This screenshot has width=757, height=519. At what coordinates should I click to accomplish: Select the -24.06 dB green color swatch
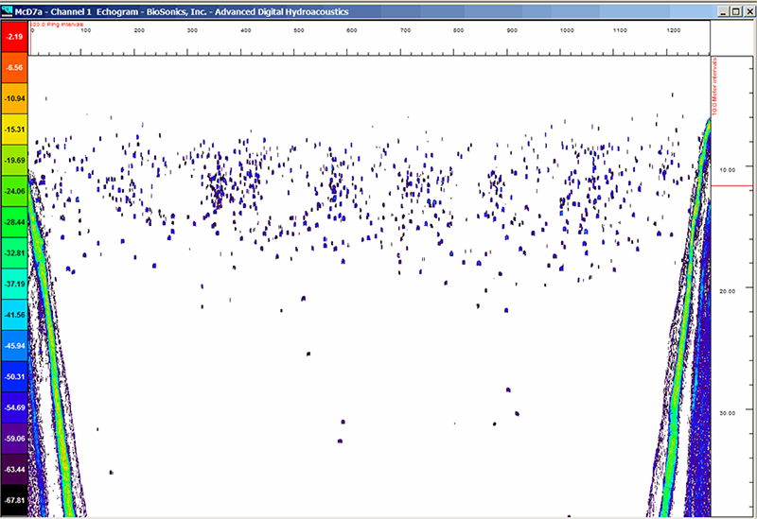pos(14,192)
